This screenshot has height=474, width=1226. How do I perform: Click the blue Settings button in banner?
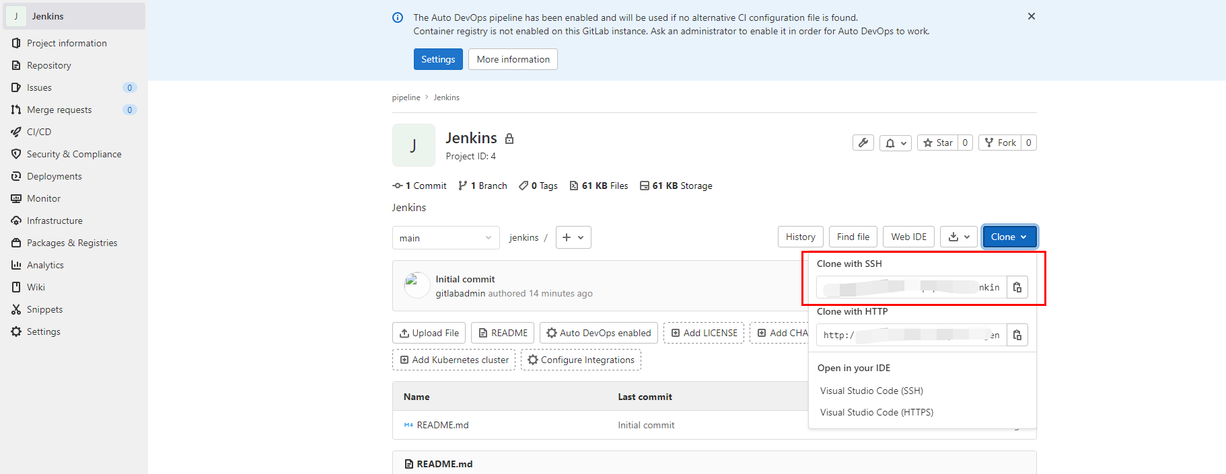click(x=438, y=59)
